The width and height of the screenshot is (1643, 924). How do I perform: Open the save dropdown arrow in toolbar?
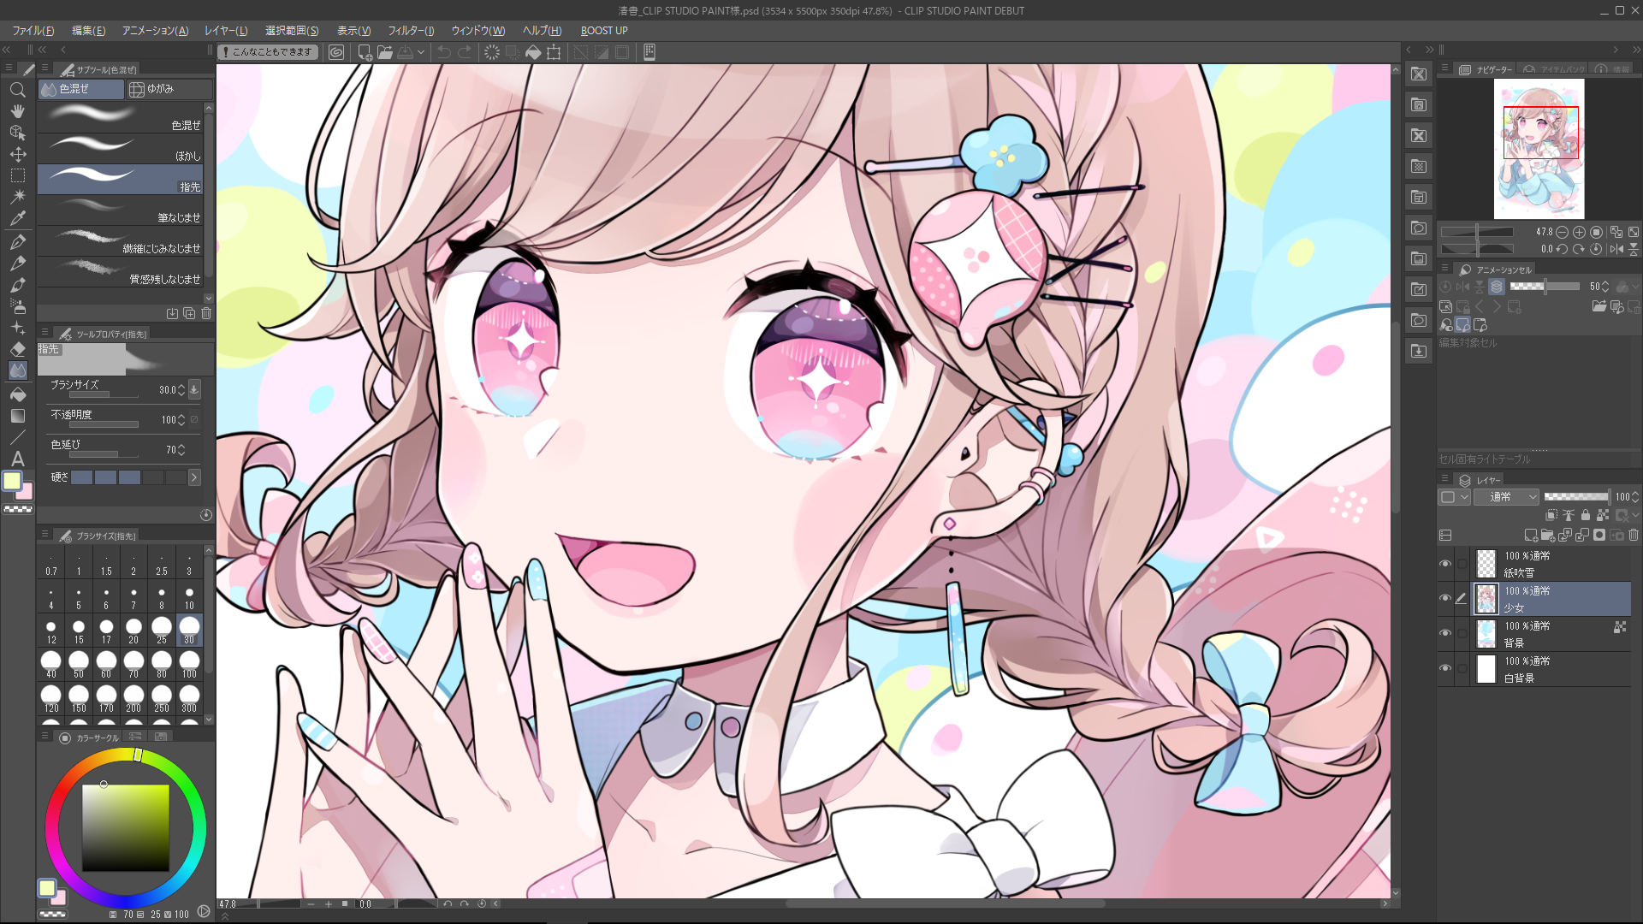click(x=421, y=52)
